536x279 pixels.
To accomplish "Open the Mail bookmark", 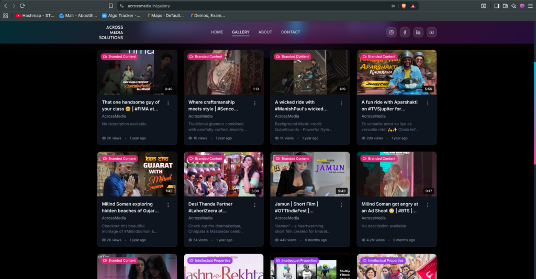I will 78,15.
